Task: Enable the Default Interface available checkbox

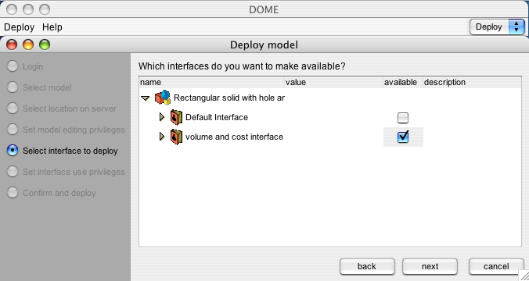Action: coord(403,117)
